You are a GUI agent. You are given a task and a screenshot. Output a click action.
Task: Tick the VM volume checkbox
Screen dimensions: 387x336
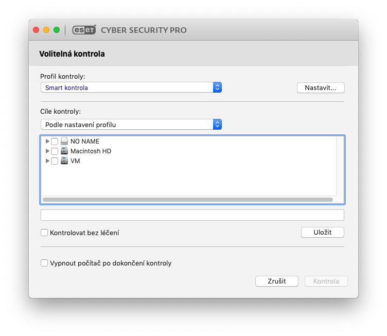(x=55, y=161)
